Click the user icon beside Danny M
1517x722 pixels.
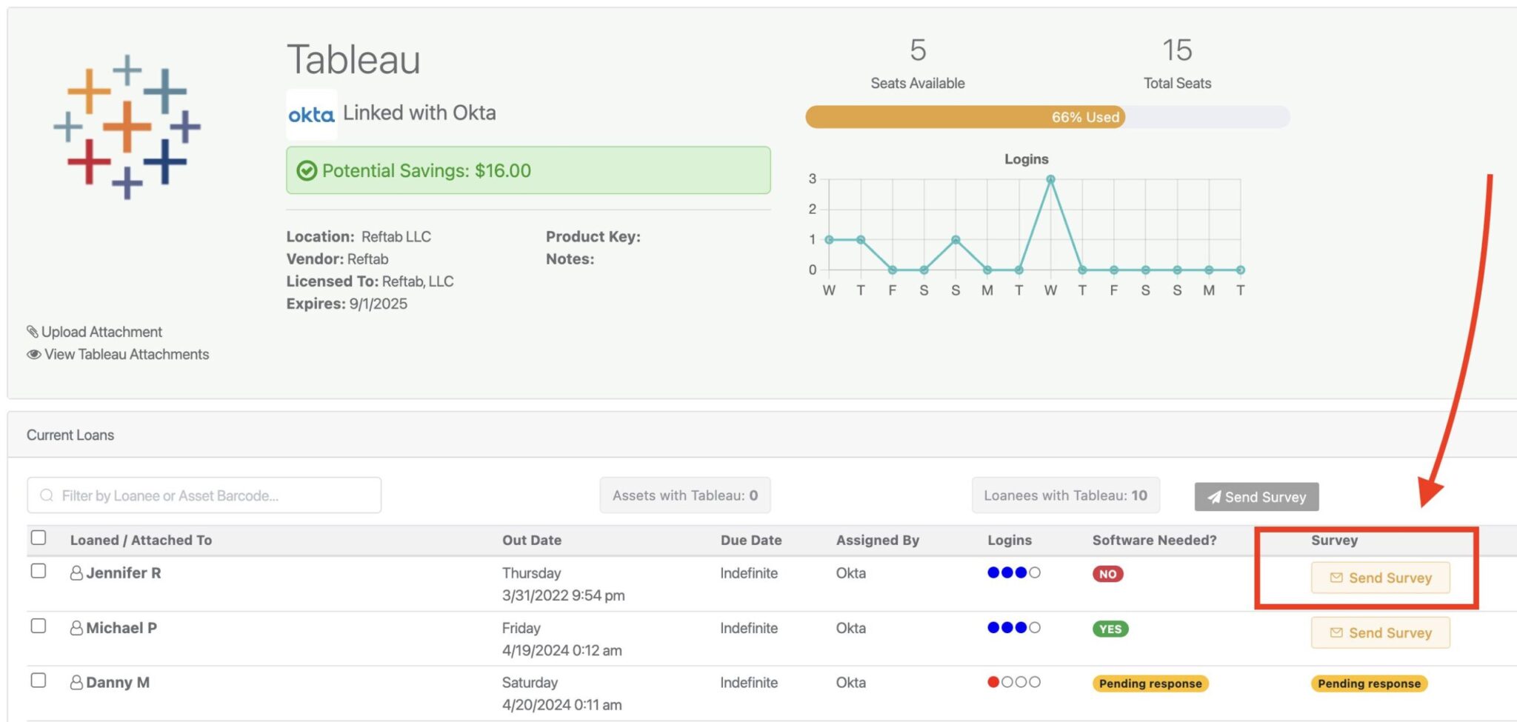pyautogui.click(x=76, y=683)
